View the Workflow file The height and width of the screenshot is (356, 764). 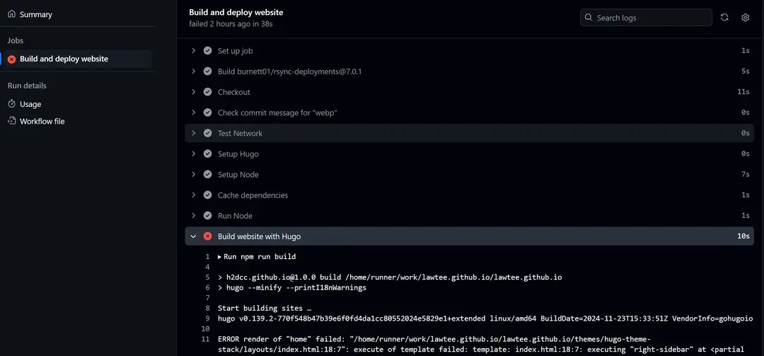pyautogui.click(x=42, y=121)
